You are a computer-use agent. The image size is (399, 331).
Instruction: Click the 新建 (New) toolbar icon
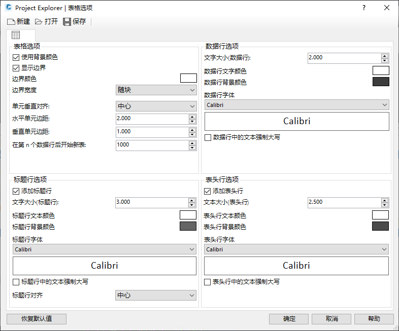(11, 22)
